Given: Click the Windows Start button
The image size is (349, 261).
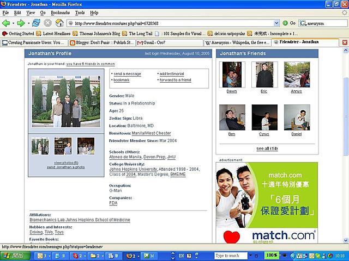Looking at the screenshot, I should pos(15,256).
